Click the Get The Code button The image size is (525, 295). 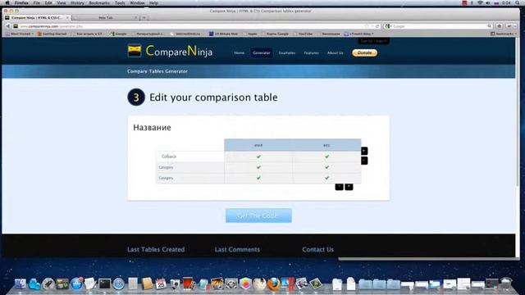click(x=258, y=216)
